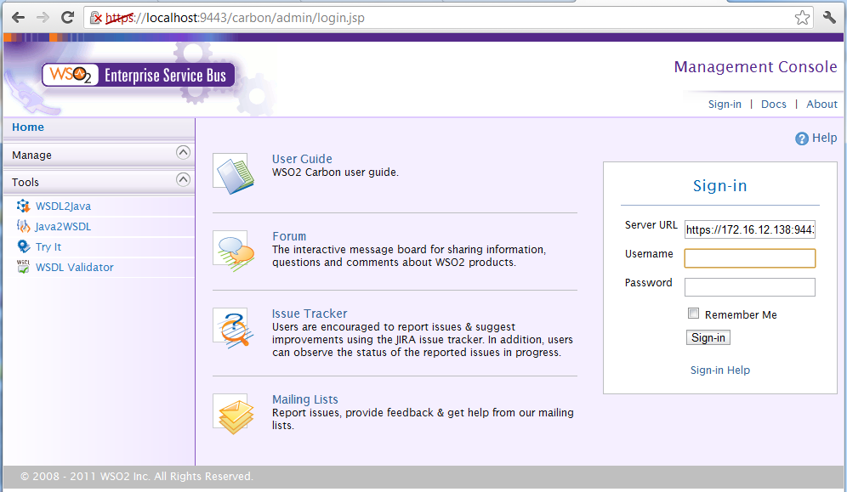The image size is (847, 492).
Task: Open the Try It tool link
Action: point(48,247)
